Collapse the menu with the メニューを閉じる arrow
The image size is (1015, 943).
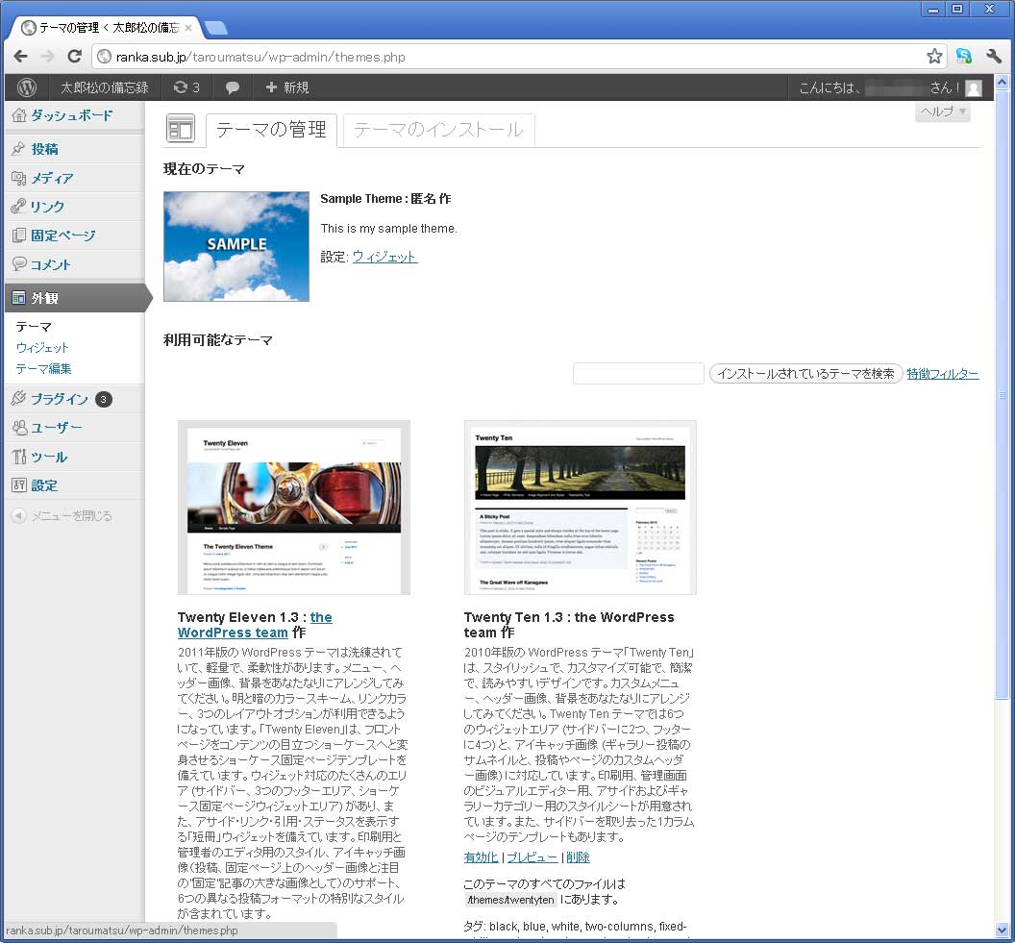click(19, 516)
